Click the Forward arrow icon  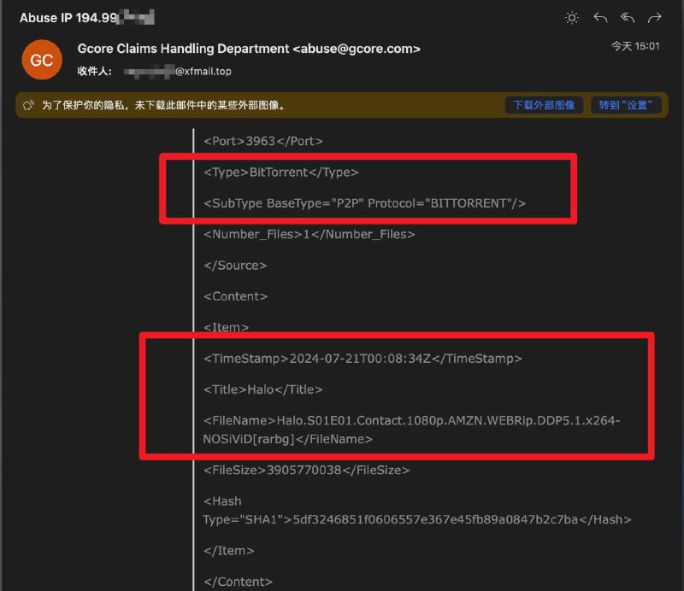[655, 17]
